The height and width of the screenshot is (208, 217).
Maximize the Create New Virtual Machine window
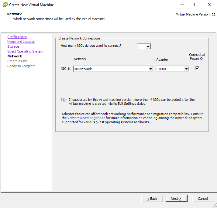tap(196, 5)
